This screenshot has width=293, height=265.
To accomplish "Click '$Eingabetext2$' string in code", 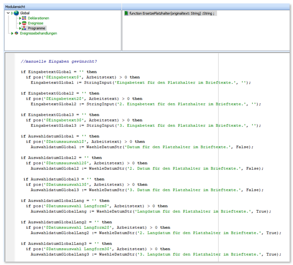I will coord(64,99).
